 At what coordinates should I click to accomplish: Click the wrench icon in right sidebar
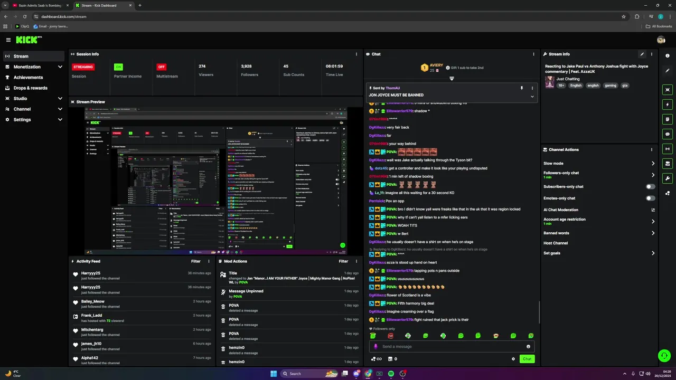[668, 178]
